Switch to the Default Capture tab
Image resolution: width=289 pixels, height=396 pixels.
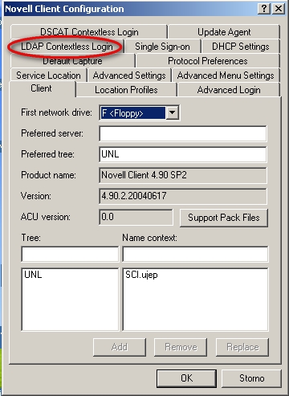pos(72,61)
